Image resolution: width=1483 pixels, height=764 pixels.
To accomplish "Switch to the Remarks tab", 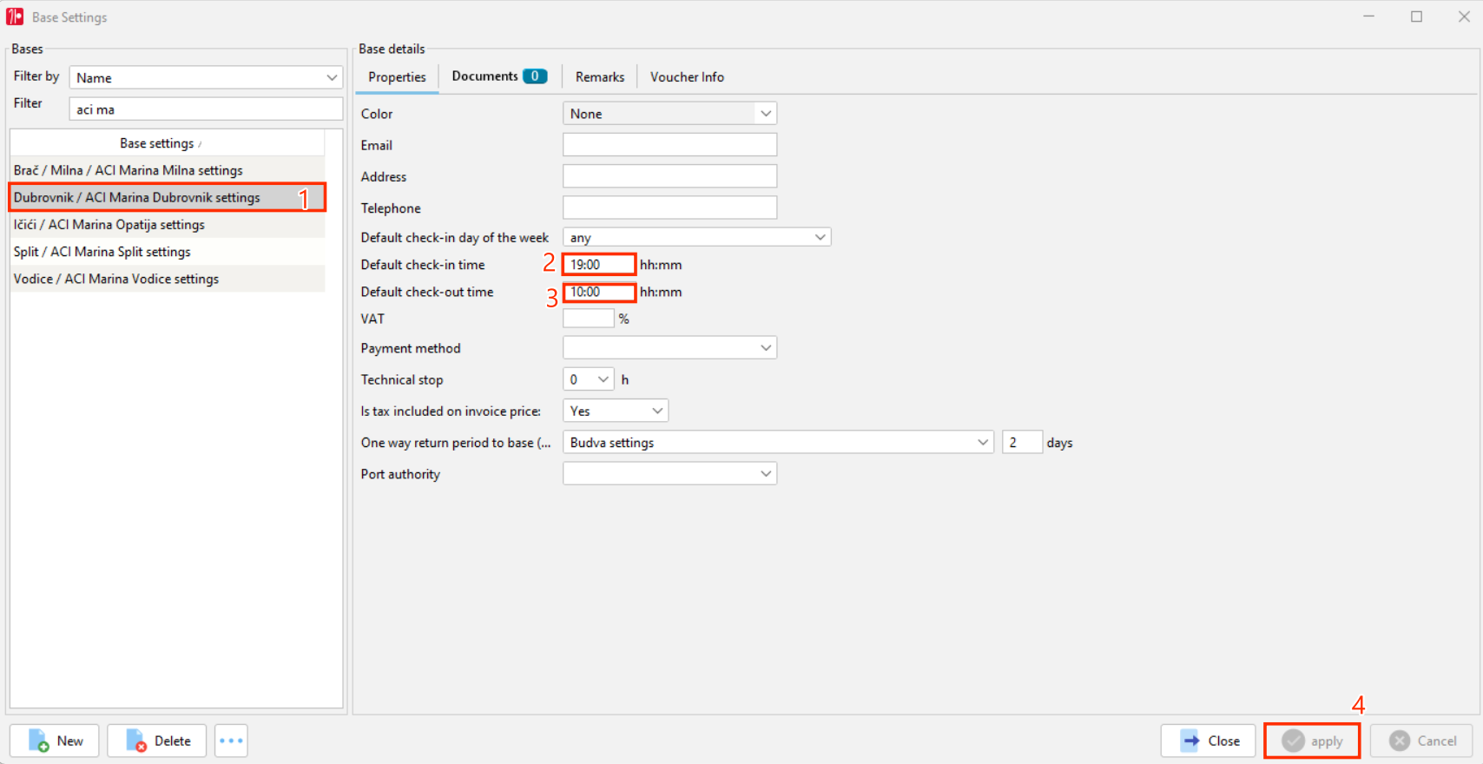I will pos(600,76).
